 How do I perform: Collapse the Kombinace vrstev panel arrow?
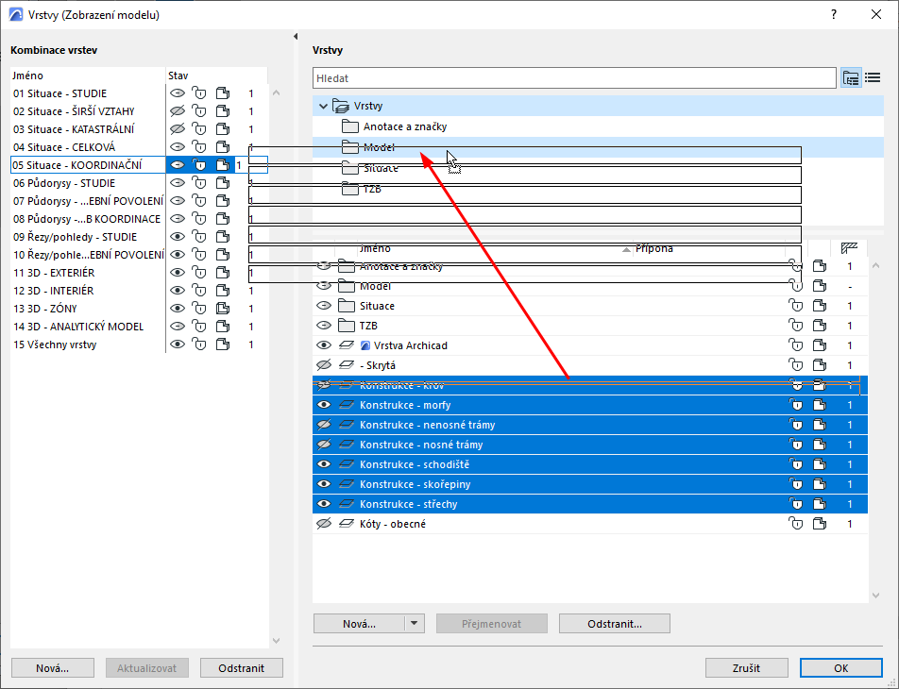pyautogui.click(x=296, y=36)
